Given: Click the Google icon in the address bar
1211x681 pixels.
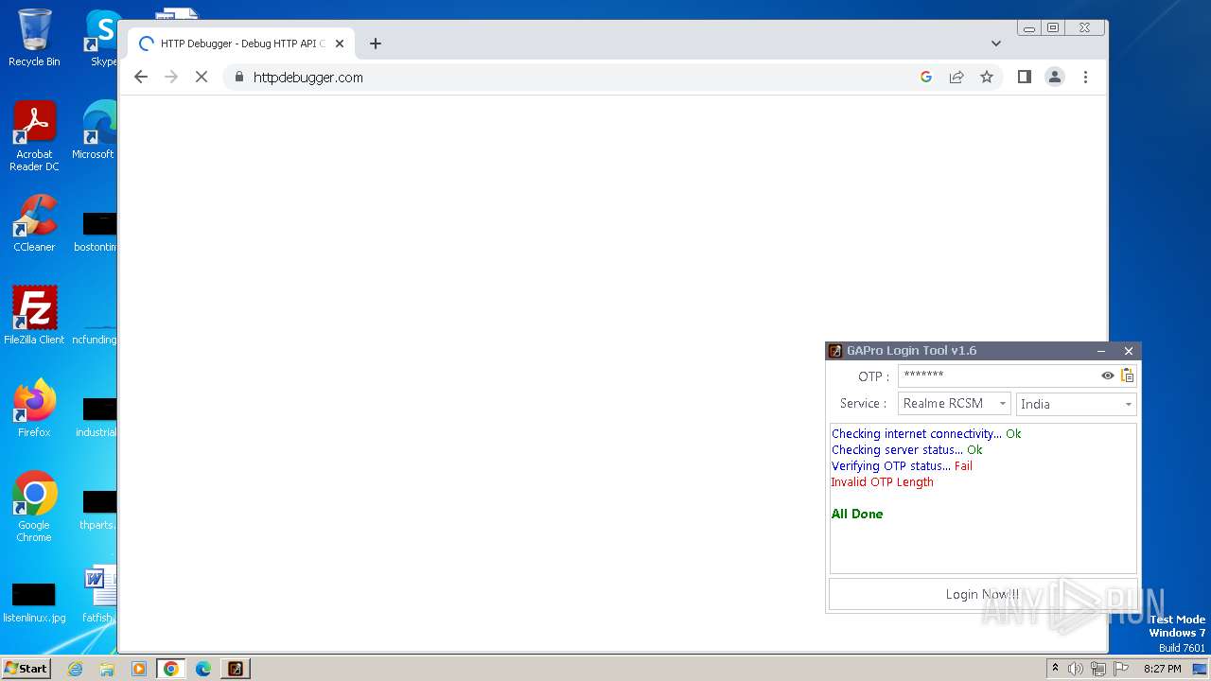Looking at the screenshot, I should tap(926, 78).
